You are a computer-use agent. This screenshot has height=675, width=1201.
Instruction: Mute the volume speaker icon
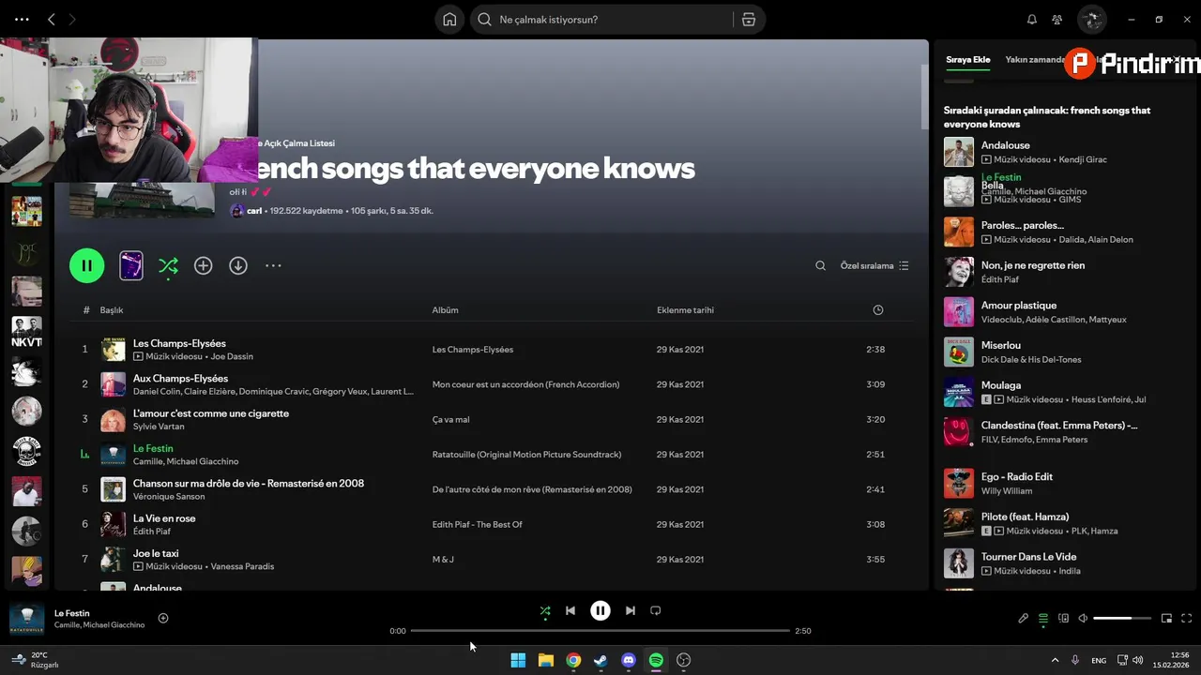coord(1083,619)
